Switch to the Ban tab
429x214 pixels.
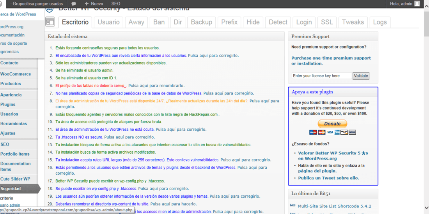pos(159,22)
